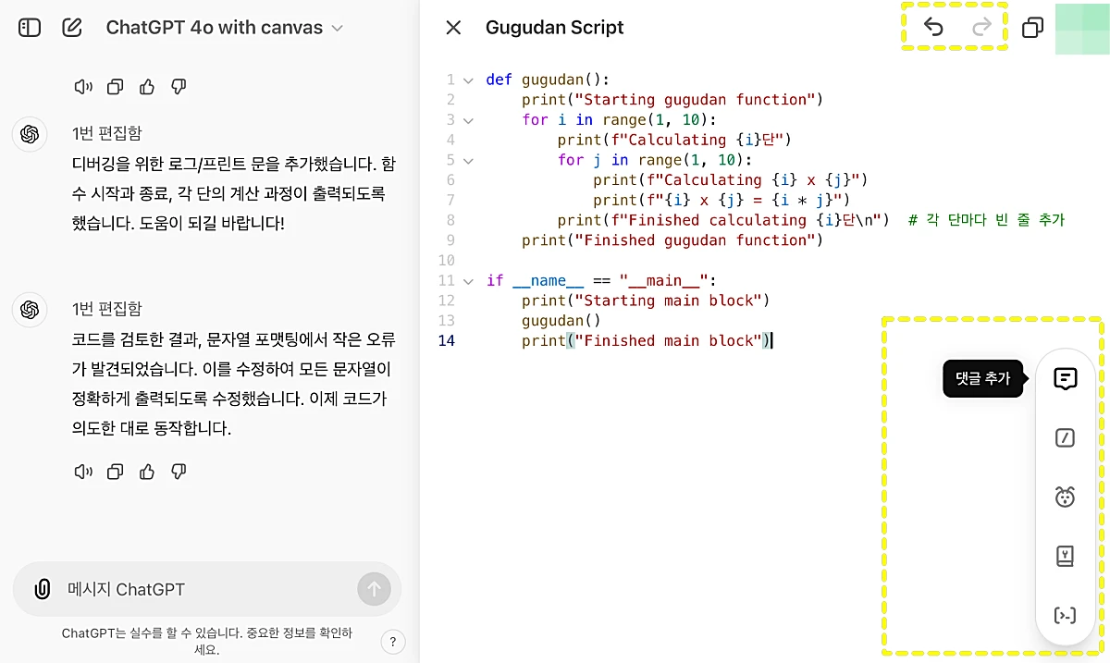Redo the canvas edit
Viewport: 1110px width, 663px height.
981,28
